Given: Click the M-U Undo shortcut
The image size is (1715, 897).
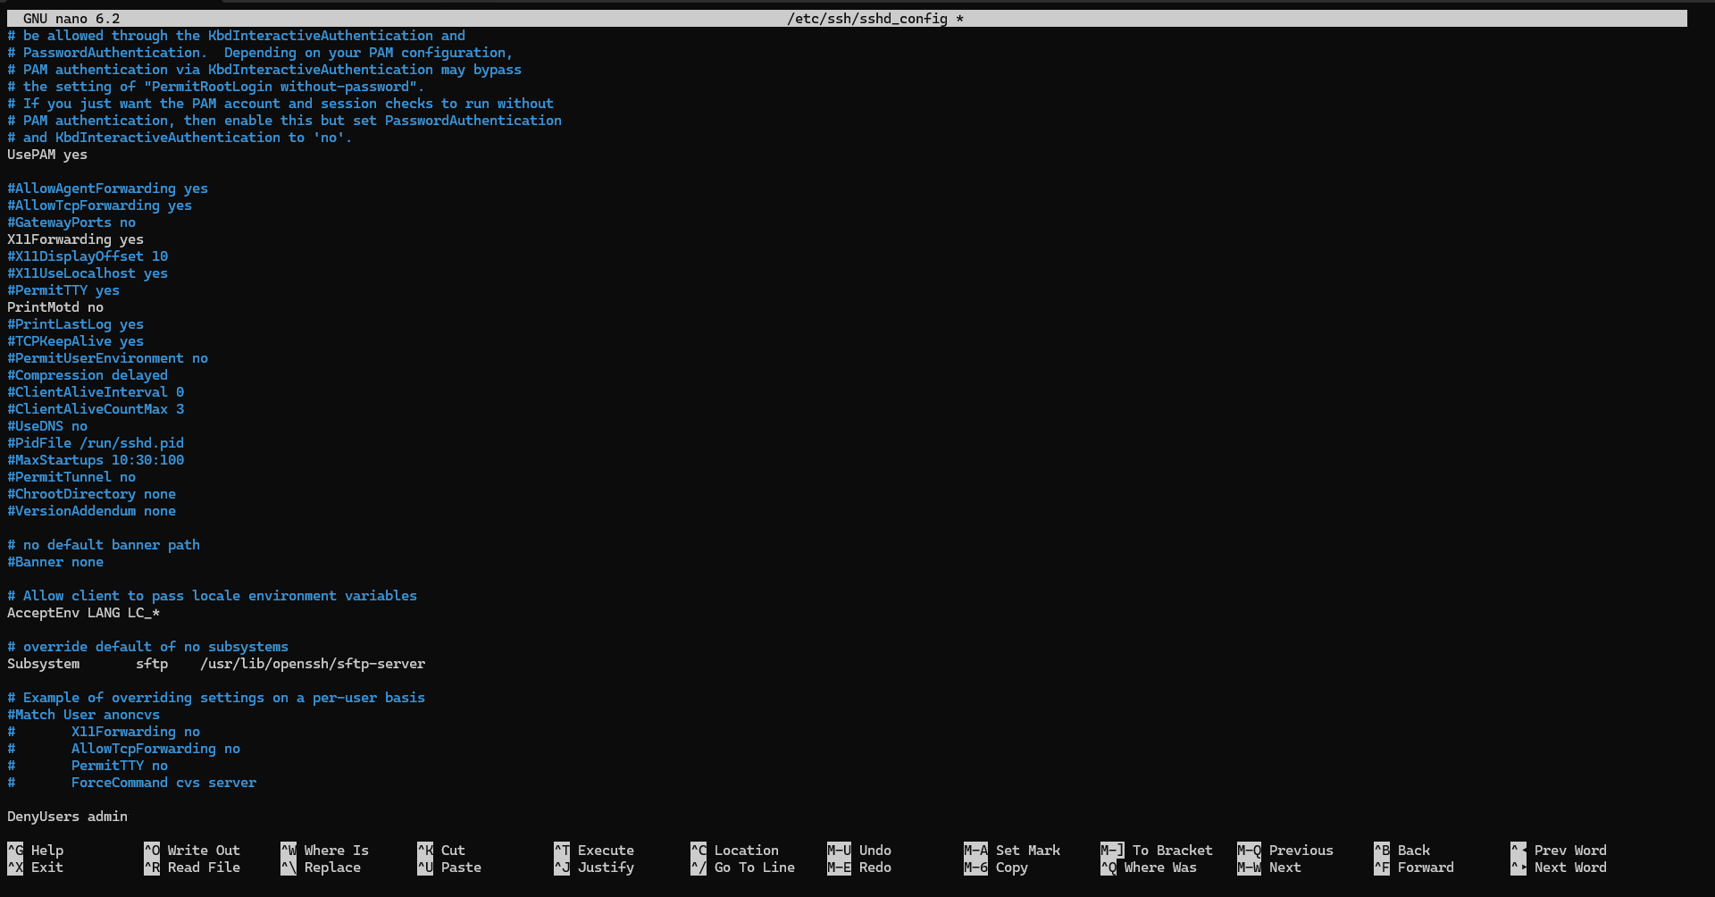Looking at the screenshot, I should pos(859,851).
